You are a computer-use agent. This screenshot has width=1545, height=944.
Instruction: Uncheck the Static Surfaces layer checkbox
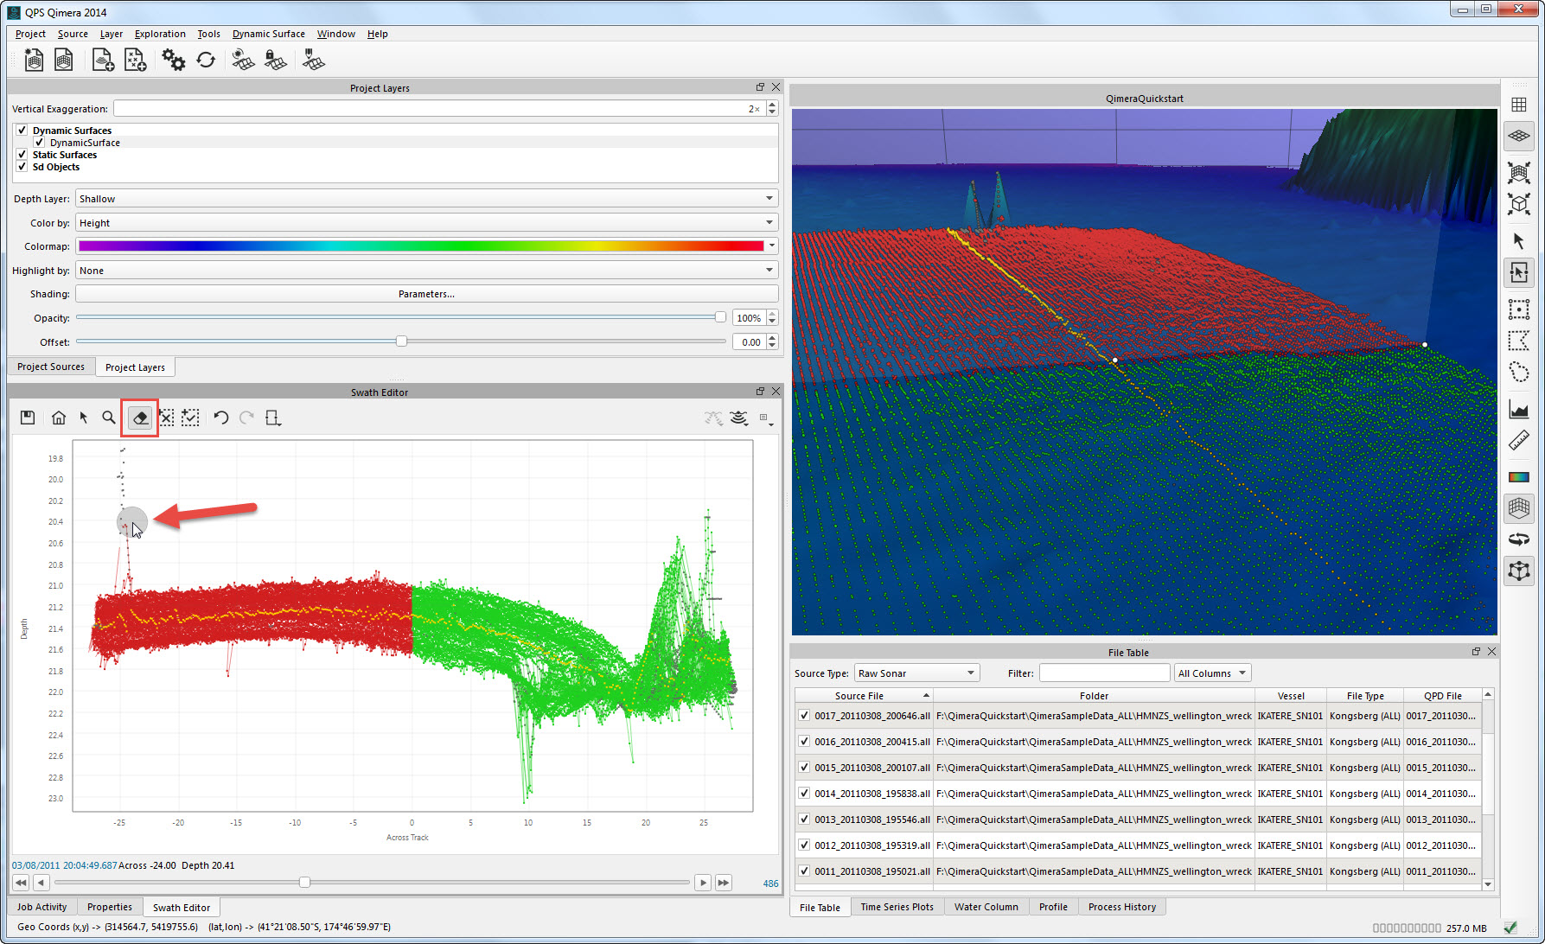coord(22,155)
